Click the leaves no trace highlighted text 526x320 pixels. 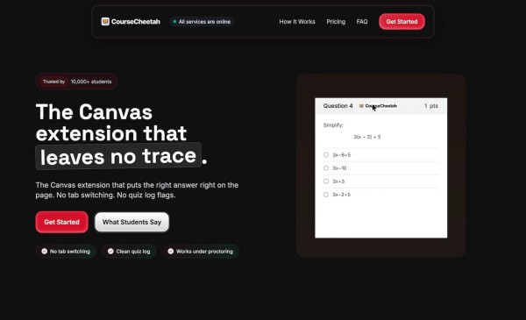coord(118,156)
